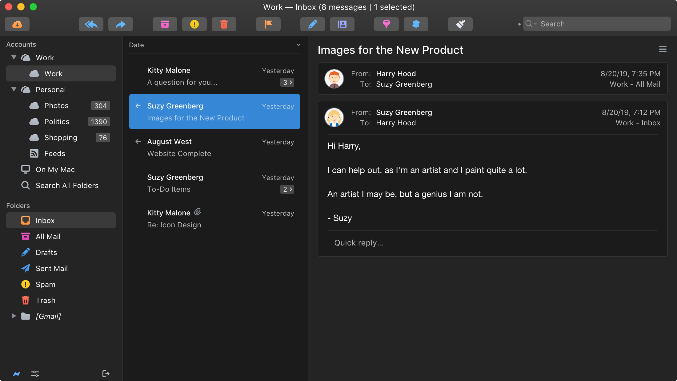Open message options hamburger menu
Viewport: 677px width, 381px height.
coord(663,49)
